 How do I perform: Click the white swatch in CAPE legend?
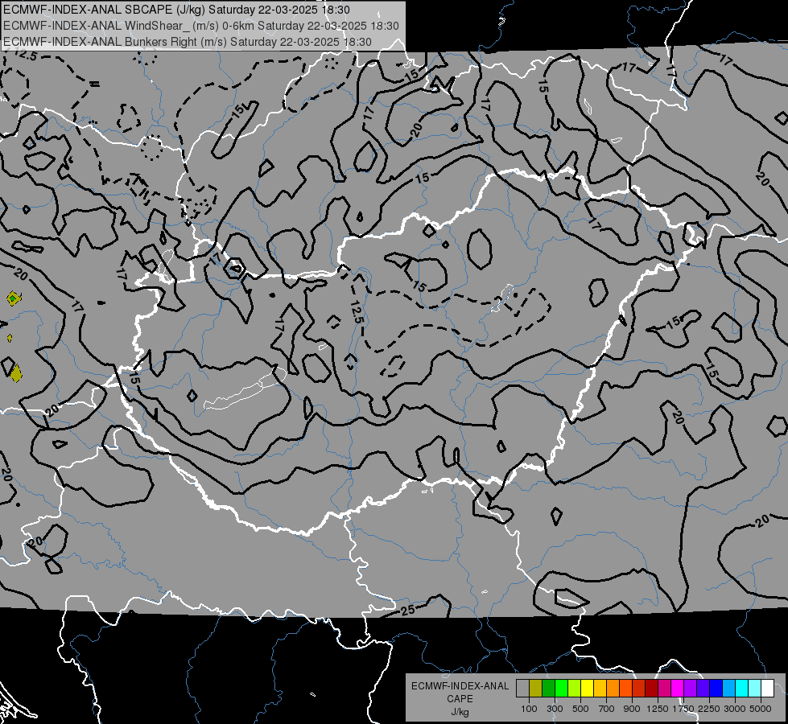[767, 689]
